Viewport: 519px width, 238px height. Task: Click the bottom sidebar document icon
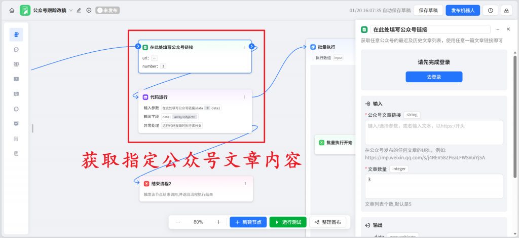pyautogui.click(x=16, y=153)
